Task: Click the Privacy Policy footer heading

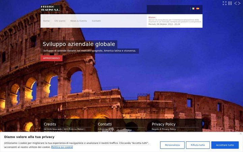Action: coord(163,124)
